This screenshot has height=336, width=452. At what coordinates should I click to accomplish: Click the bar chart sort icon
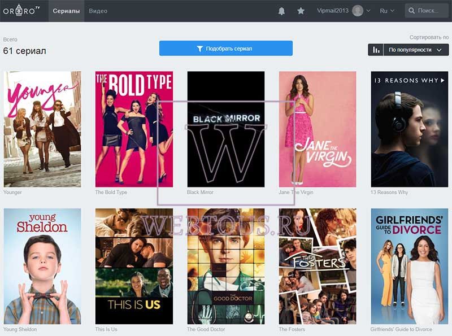376,50
